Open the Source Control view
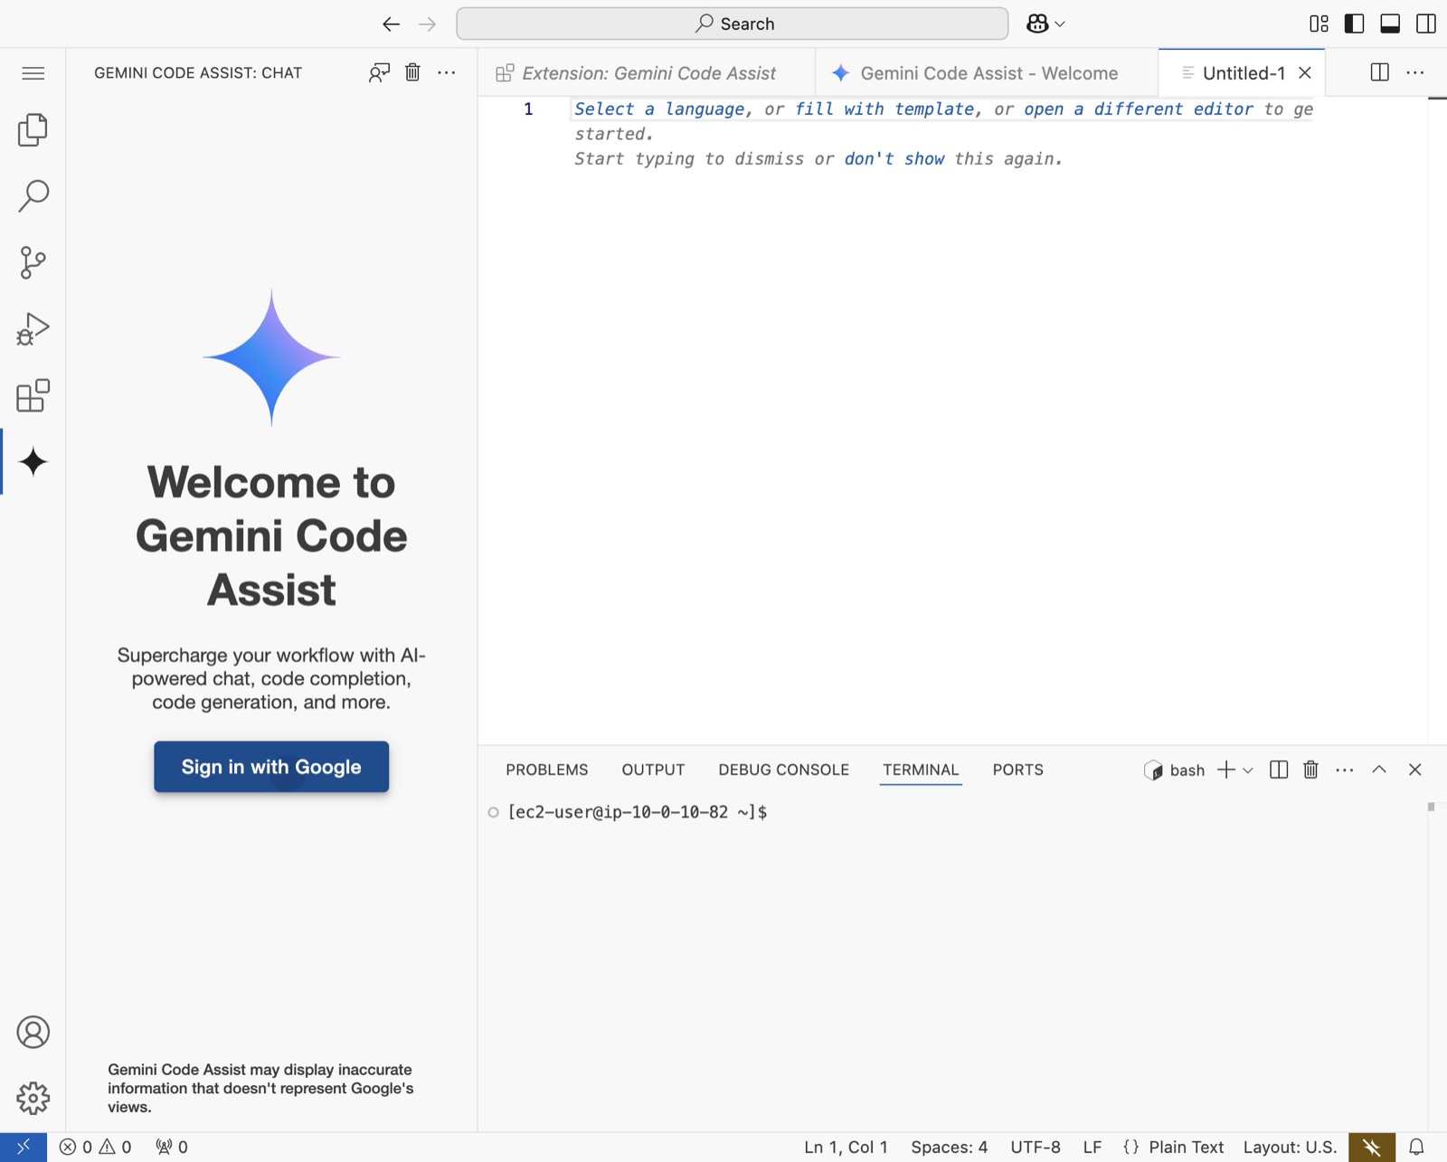 [x=33, y=262]
